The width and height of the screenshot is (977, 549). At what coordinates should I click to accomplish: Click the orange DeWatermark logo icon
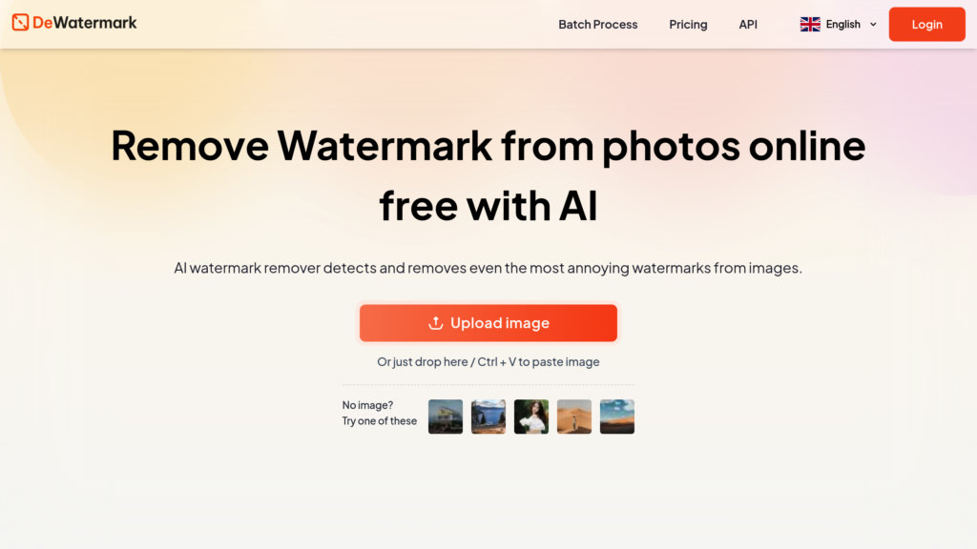click(x=20, y=23)
